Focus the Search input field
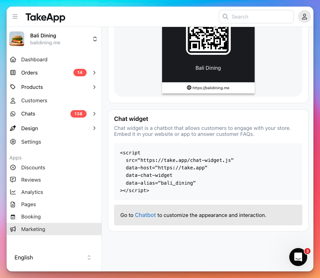This screenshot has height=278, width=320. (x=256, y=16)
